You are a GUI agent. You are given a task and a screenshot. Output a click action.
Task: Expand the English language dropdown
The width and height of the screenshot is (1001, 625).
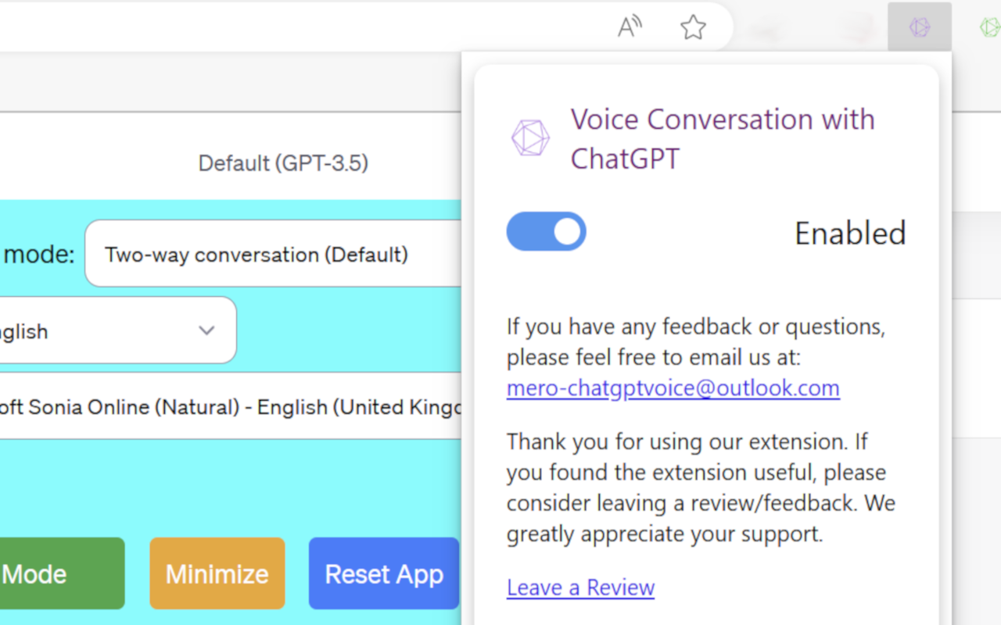(117, 330)
